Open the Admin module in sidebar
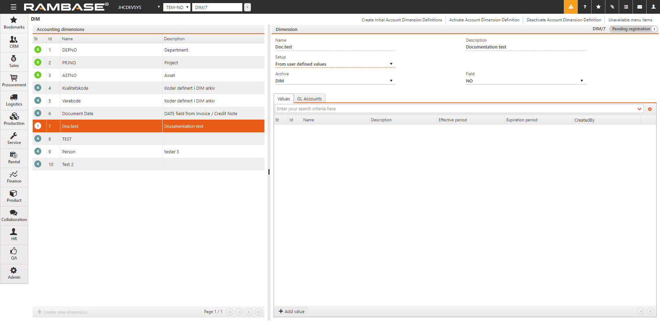 14,273
